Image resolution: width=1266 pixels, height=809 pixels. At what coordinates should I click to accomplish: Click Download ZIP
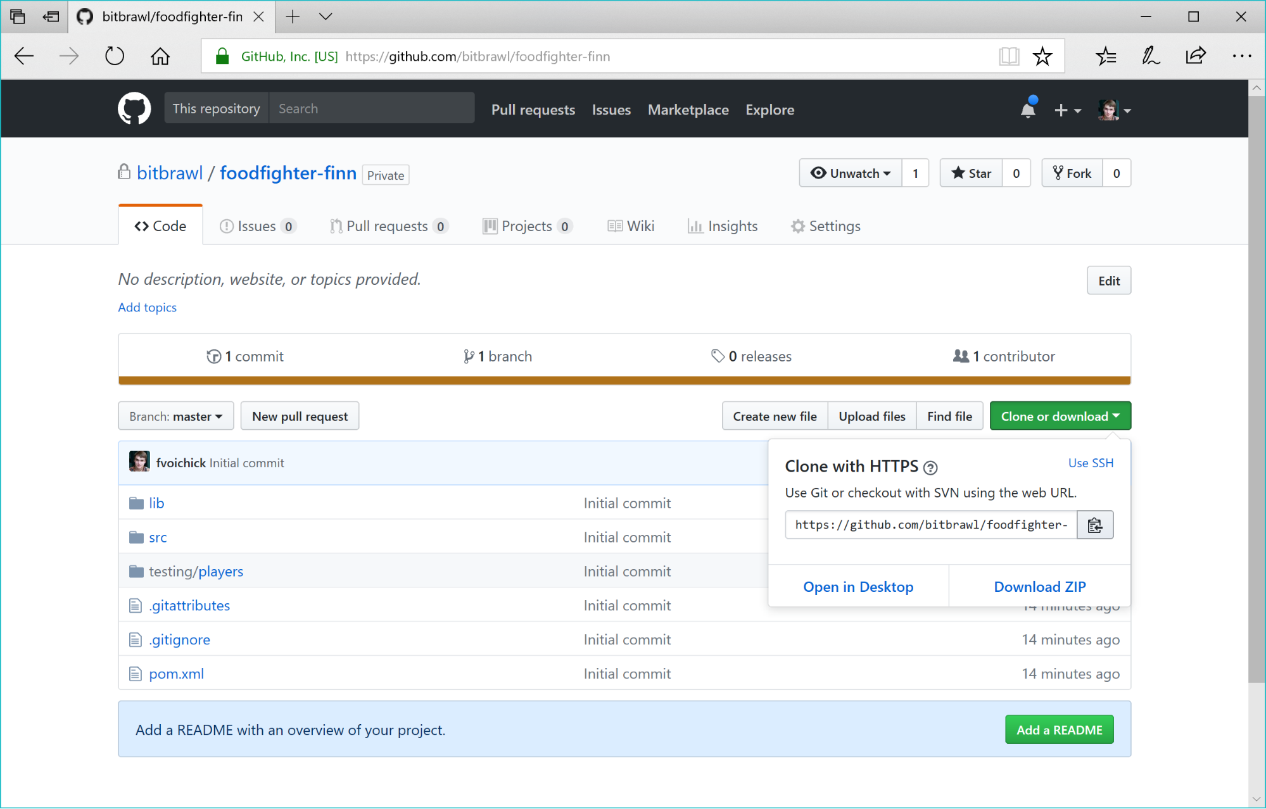coord(1040,587)
